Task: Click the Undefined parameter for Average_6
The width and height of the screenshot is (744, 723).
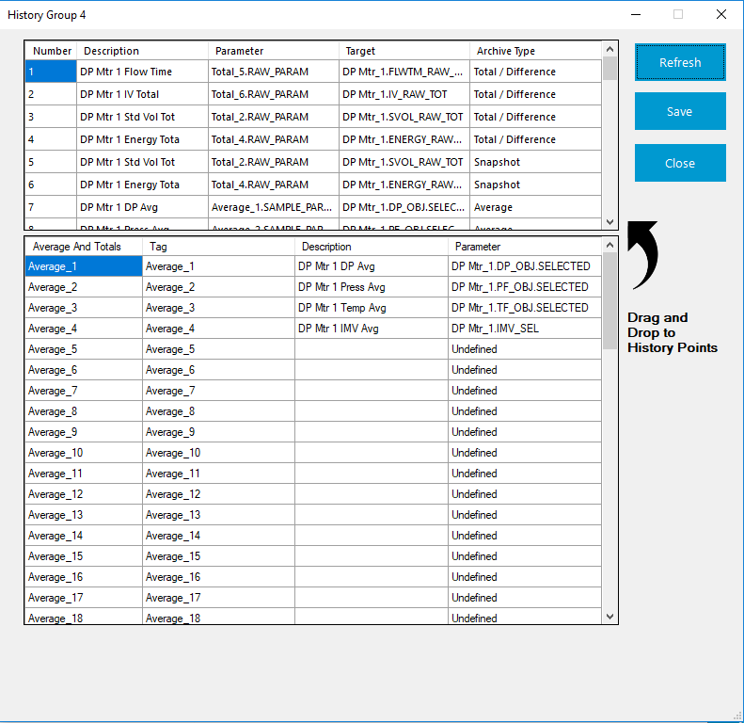Action: point(525,370)
